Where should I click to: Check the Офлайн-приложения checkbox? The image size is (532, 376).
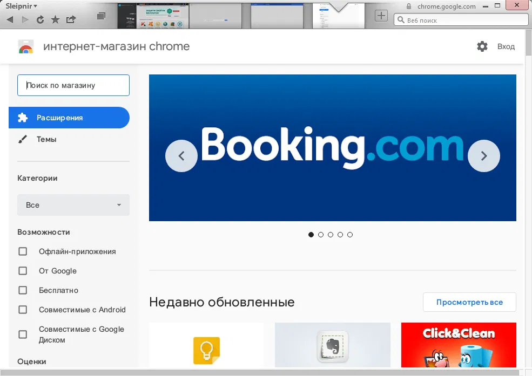click(23, 251)
